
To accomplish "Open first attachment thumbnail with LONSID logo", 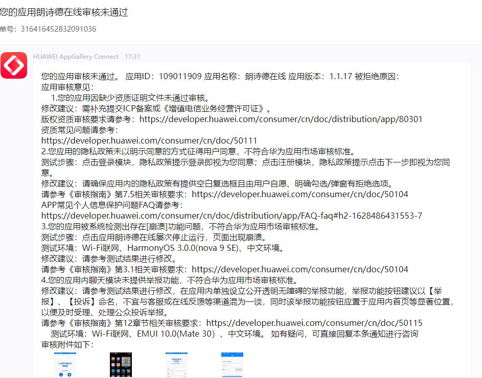I will 65,365.
